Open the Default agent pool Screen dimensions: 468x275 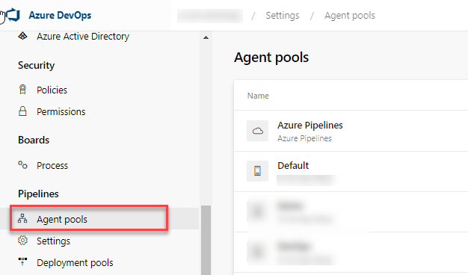pos(293,166)
